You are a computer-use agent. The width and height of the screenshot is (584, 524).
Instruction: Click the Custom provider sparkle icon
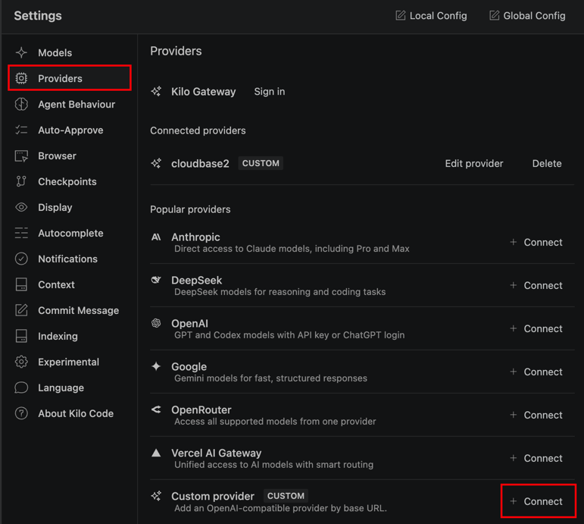[x=156, y=496]
